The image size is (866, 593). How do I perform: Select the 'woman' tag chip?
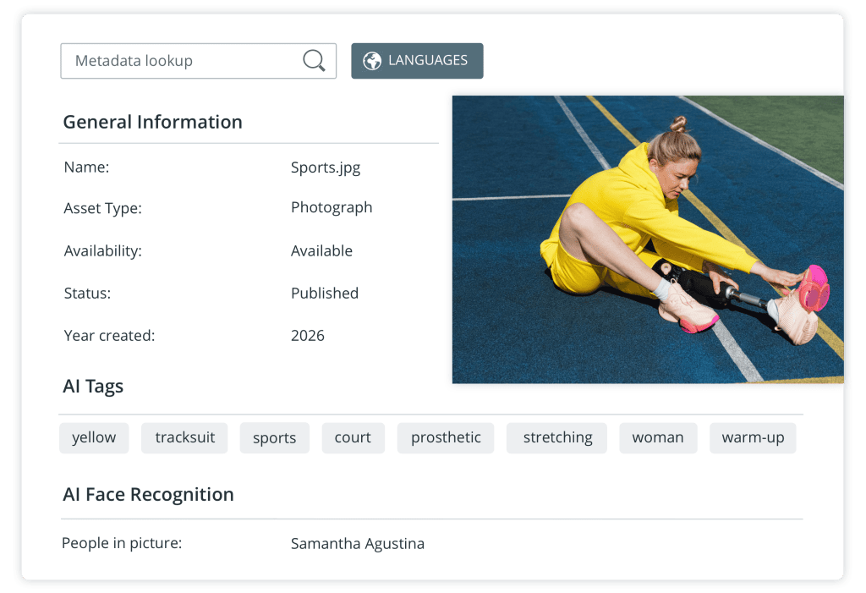(x=658, y=437)
